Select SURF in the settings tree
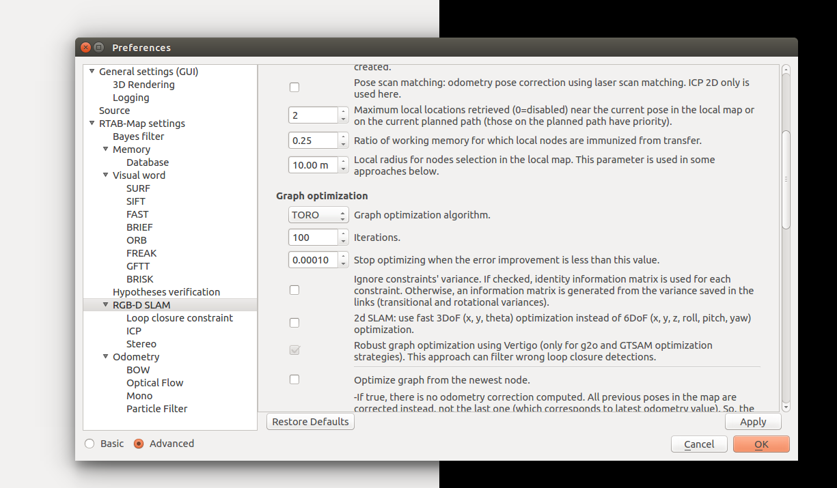Image resolution: width=837 pixels, height=488 pixels. coord(138,188)
